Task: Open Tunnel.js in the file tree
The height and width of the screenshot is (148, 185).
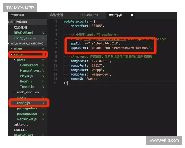Action: 27,87
